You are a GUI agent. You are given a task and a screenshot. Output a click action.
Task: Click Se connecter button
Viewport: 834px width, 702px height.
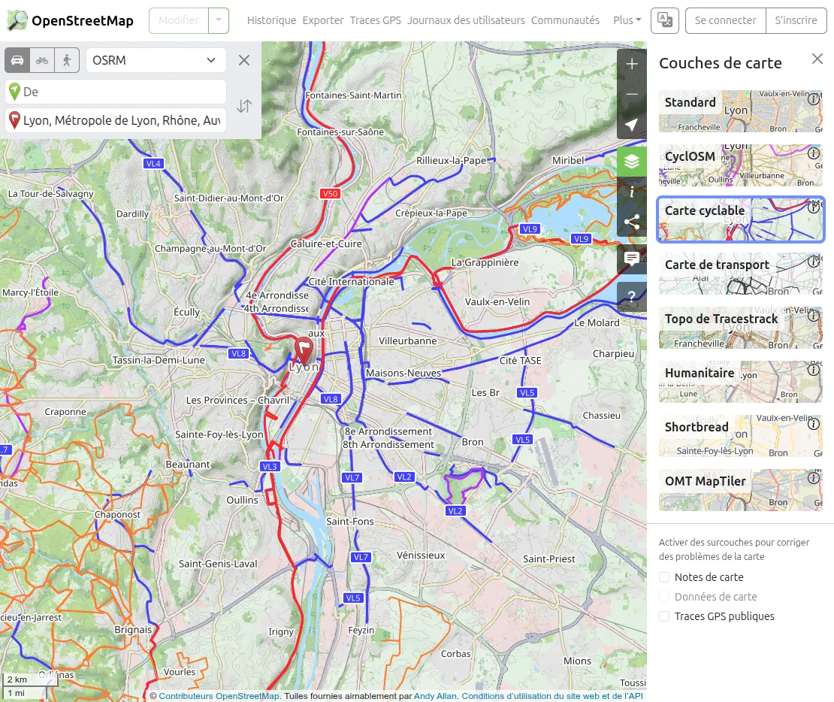coord(726,20)
